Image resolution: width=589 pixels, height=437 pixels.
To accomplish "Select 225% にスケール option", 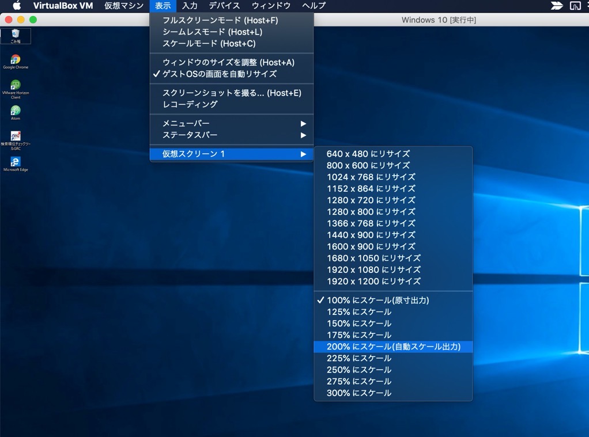I will pos(393,358).
